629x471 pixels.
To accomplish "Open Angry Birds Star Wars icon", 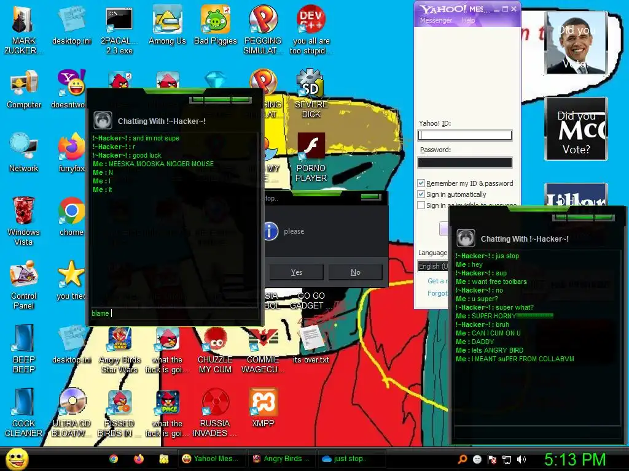I will click(x=120, y=350).
